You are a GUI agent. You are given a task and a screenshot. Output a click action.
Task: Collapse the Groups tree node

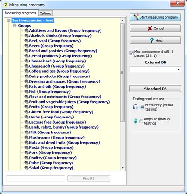[x=14, y=26]
